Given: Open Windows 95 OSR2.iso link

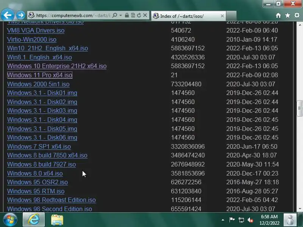Looking at the screenshot, I should [37, 182].
